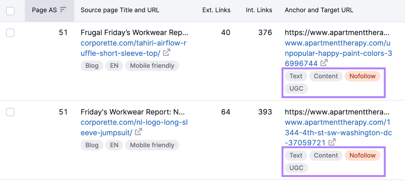The width and height of the screenshot is (405, 181).
Task: Open the nl-logo-long-sleeve-jumpsuit external link icon
Action: (x=138, y=132)
